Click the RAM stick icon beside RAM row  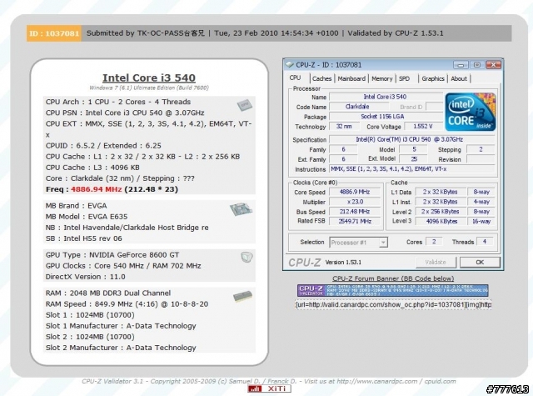pos(242,296)
